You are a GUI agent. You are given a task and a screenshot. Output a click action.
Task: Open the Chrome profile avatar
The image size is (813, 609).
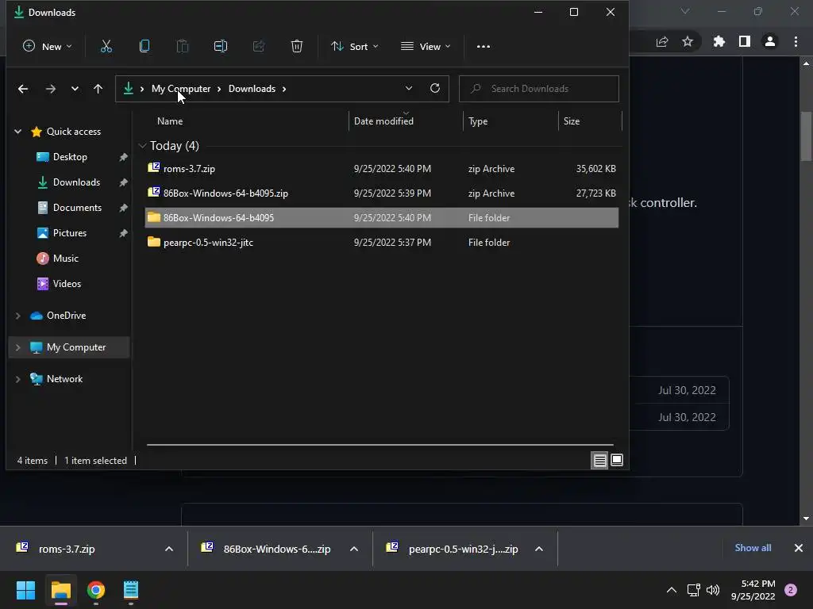[x=770, y=41]
